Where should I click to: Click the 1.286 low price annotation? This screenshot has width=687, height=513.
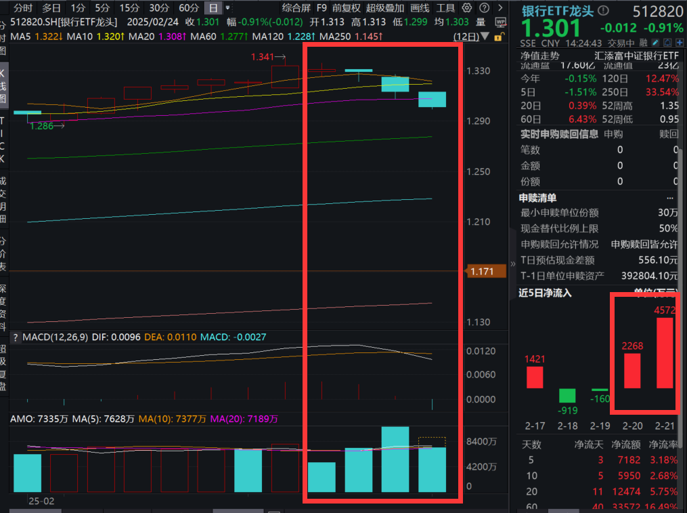[x=47, y=126]
